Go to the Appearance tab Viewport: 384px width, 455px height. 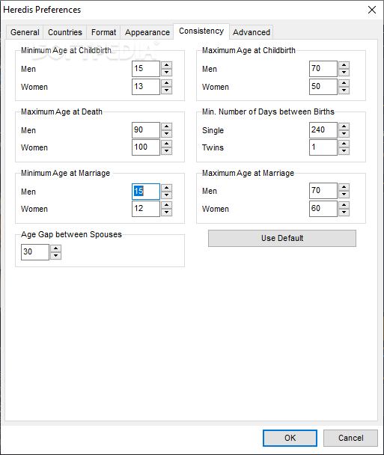pos(147,32)
